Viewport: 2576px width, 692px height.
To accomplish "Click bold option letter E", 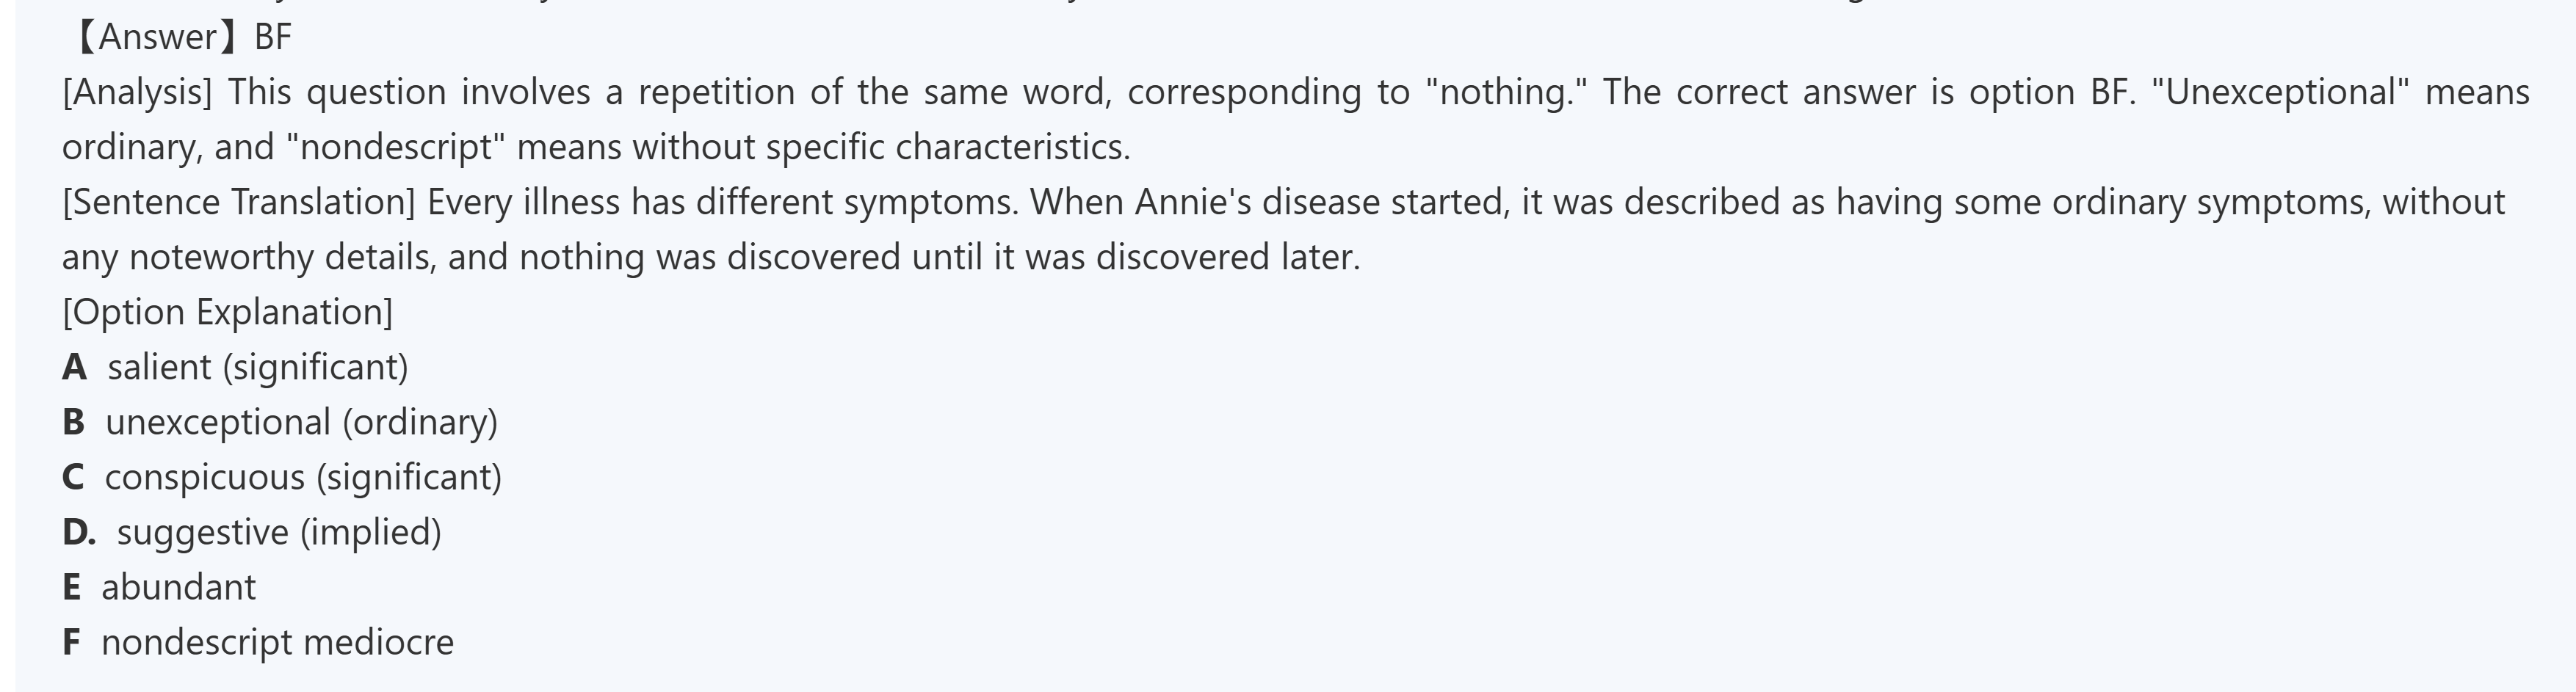I will click(x=71, y=588).
